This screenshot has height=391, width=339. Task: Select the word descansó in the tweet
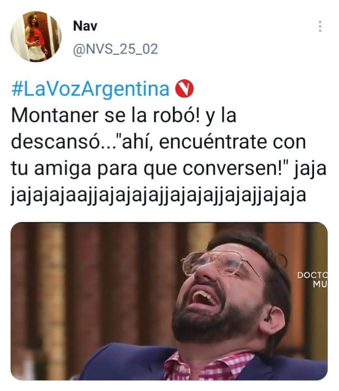[x=56, y=142]
